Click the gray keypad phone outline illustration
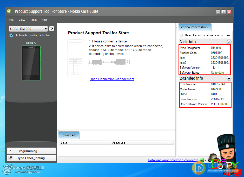 click(x=76, y=58)
